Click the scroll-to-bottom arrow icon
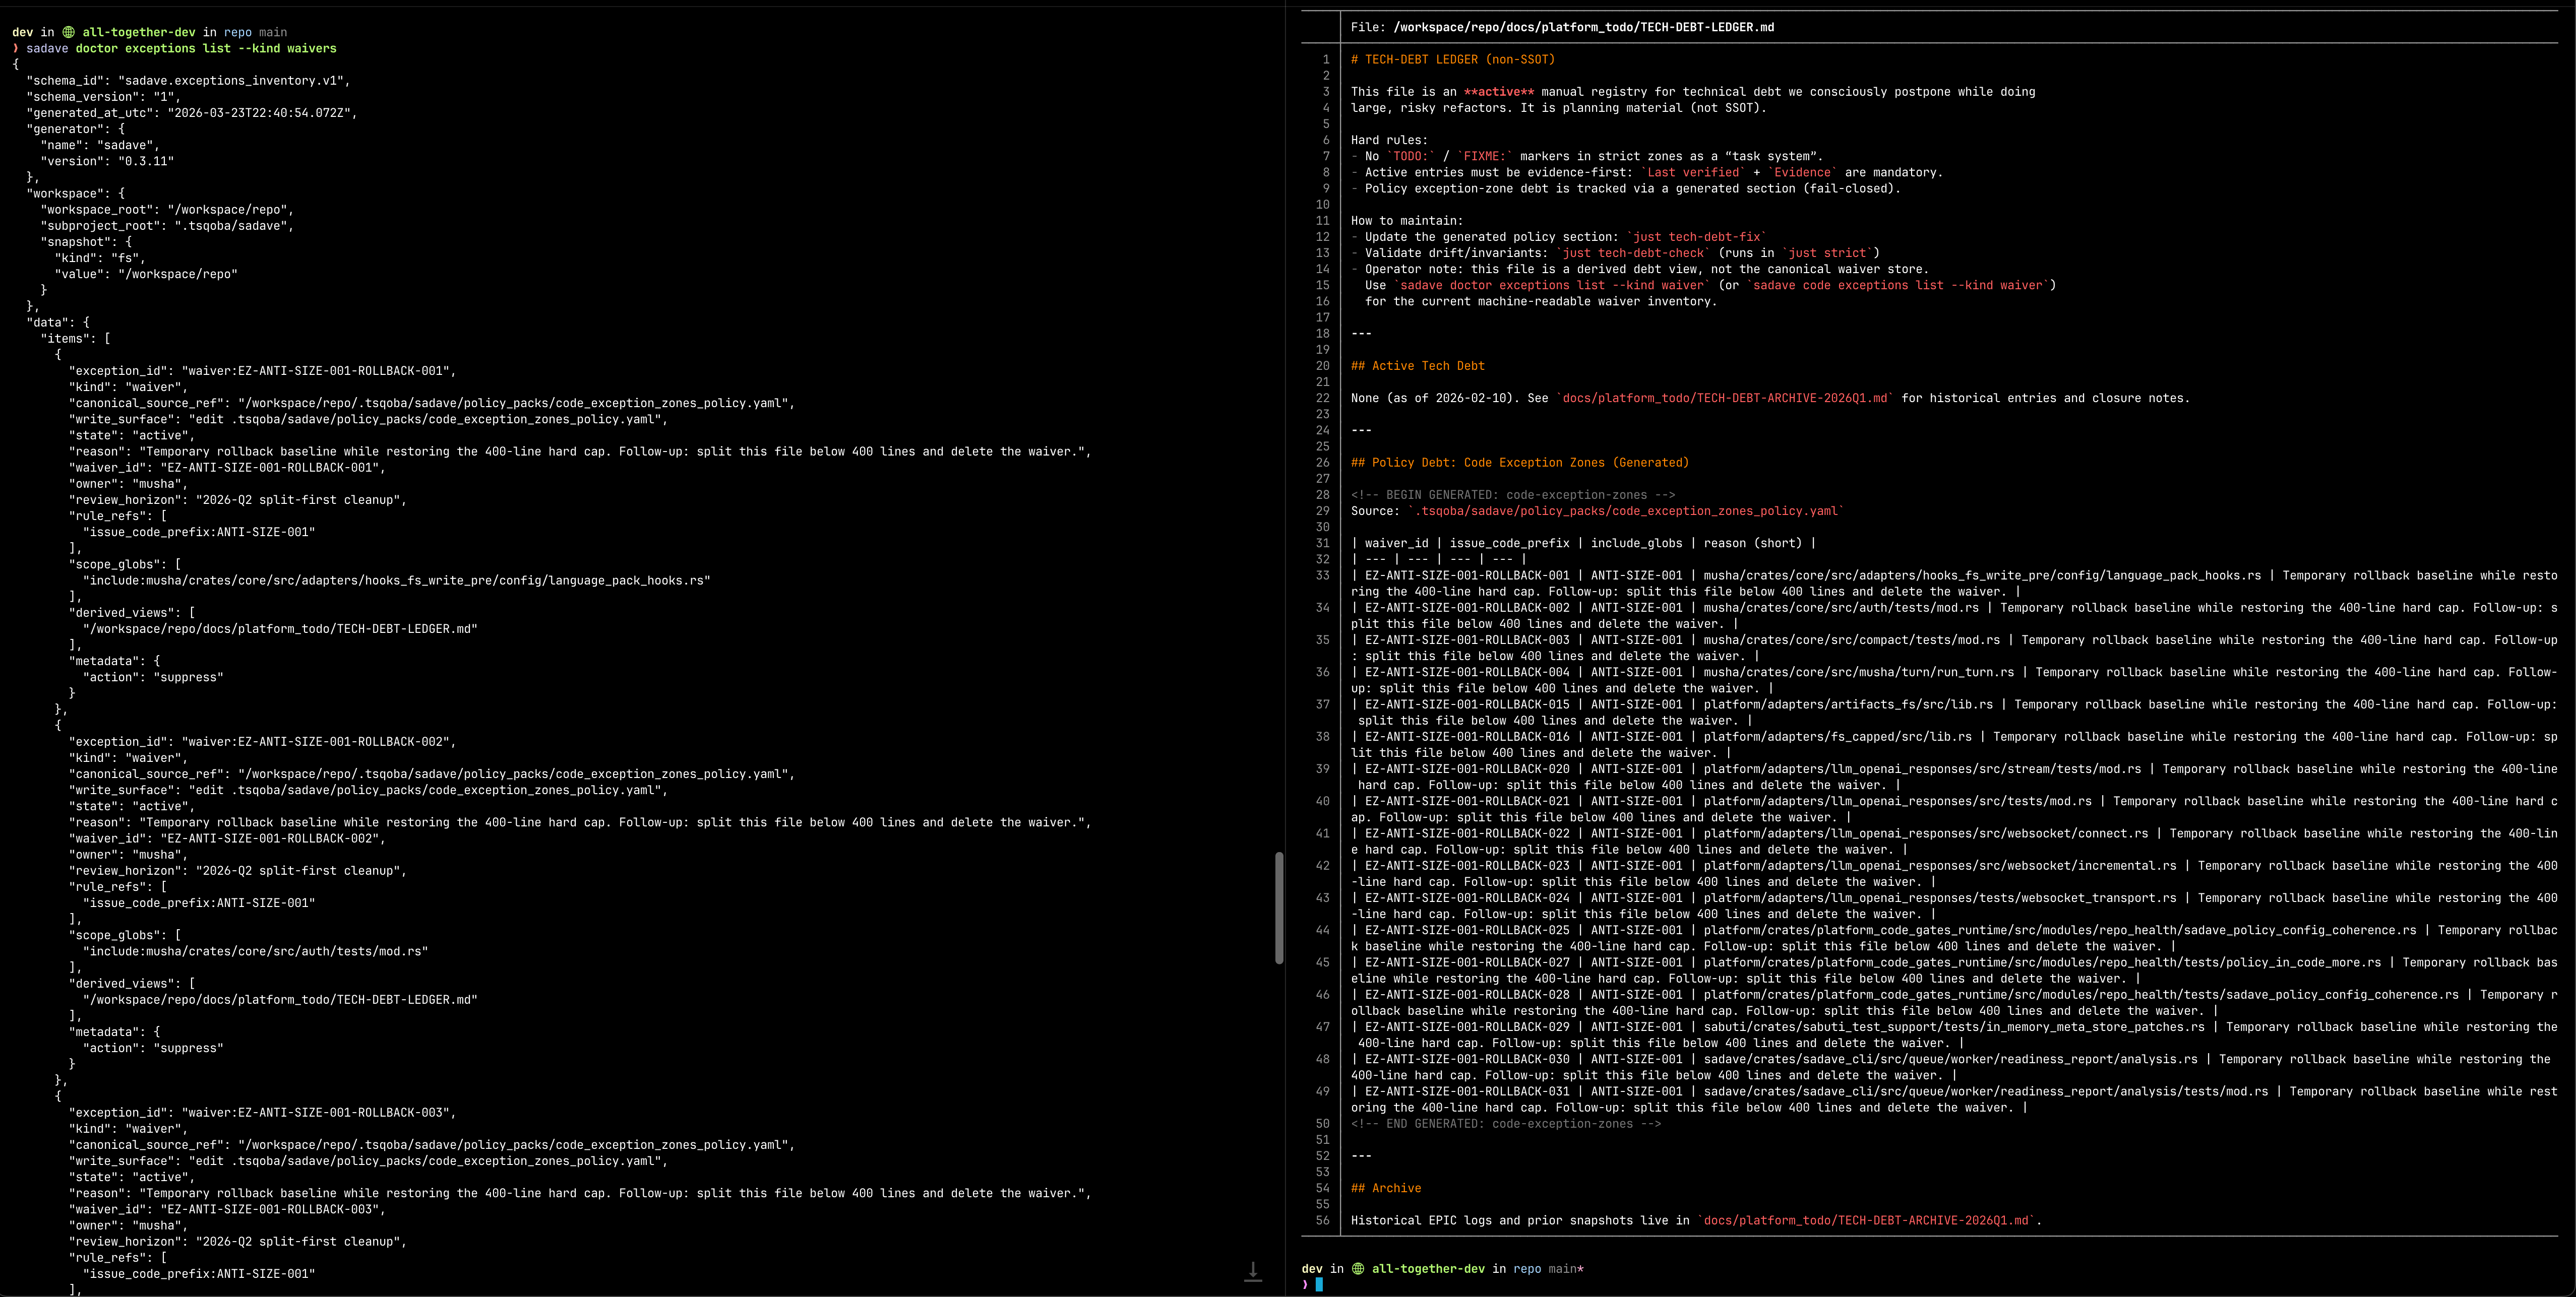Viewport: 2576px width, 1297px height. click(x=1252, y=1271)
